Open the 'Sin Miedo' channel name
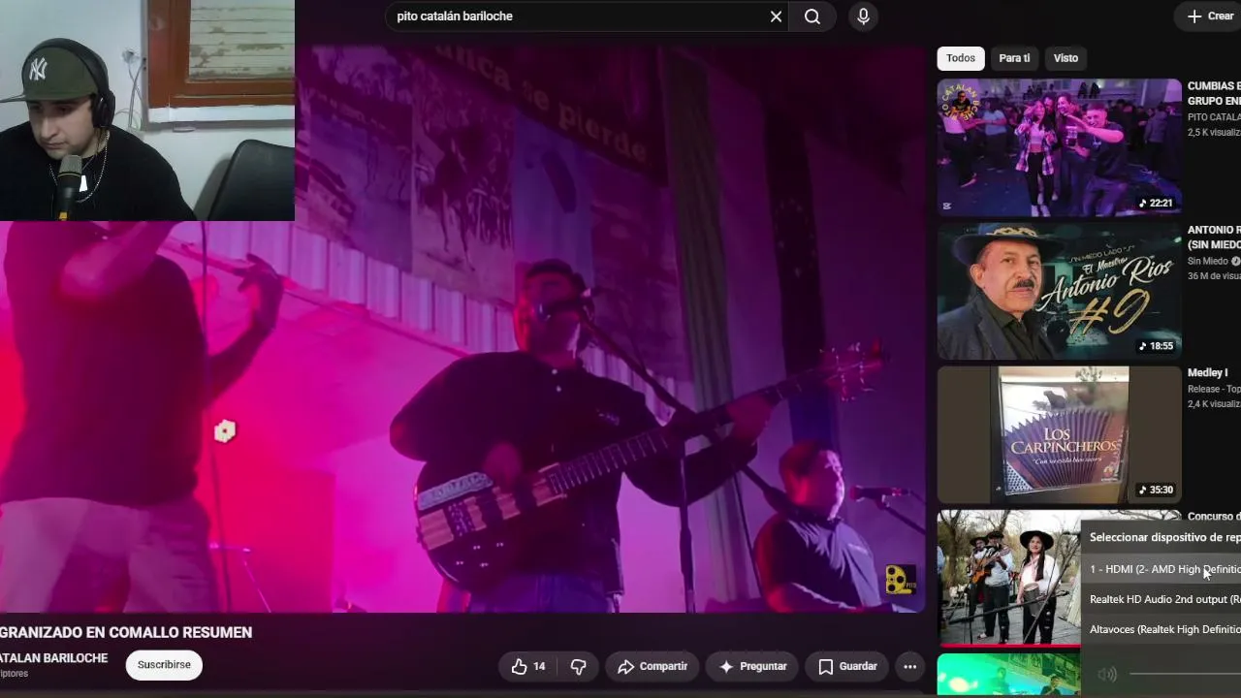The width and height of the screenshot is (1241, 698). [1208, 261]
